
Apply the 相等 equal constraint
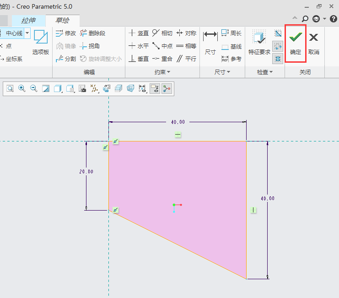coord(186,46)
